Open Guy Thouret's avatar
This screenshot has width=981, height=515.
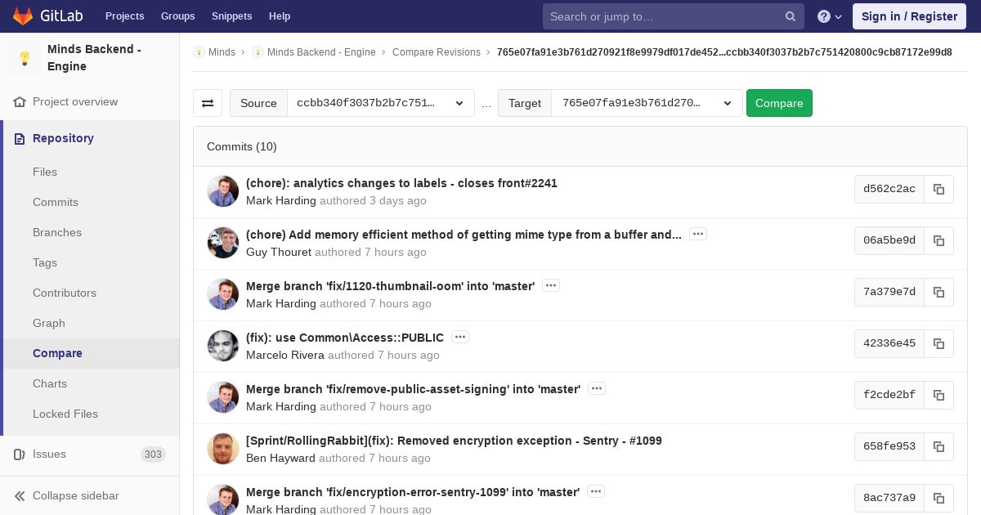click(x=223, y=243)
